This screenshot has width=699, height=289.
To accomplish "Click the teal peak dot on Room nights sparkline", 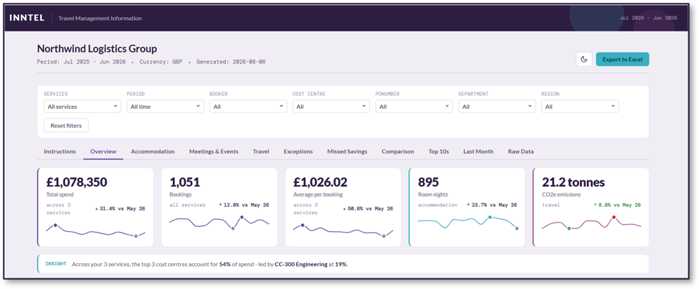I will 490,217.
